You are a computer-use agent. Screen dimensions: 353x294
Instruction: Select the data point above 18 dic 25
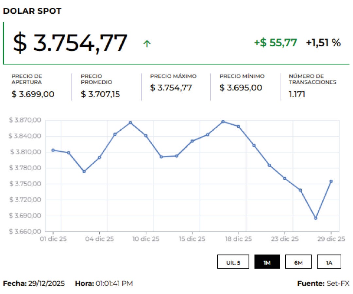pyautogui.click(x=239, y=126)
